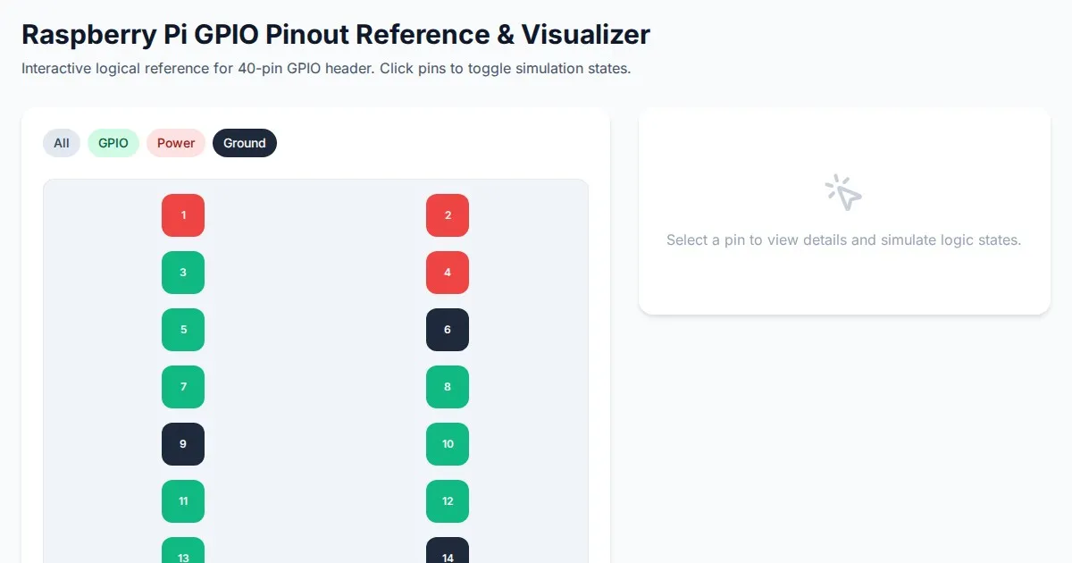This screenshot has width=1072, height=563.
Task: Select green GPIO pin 12
Action: pyautogui.click(x=448, y=501)
